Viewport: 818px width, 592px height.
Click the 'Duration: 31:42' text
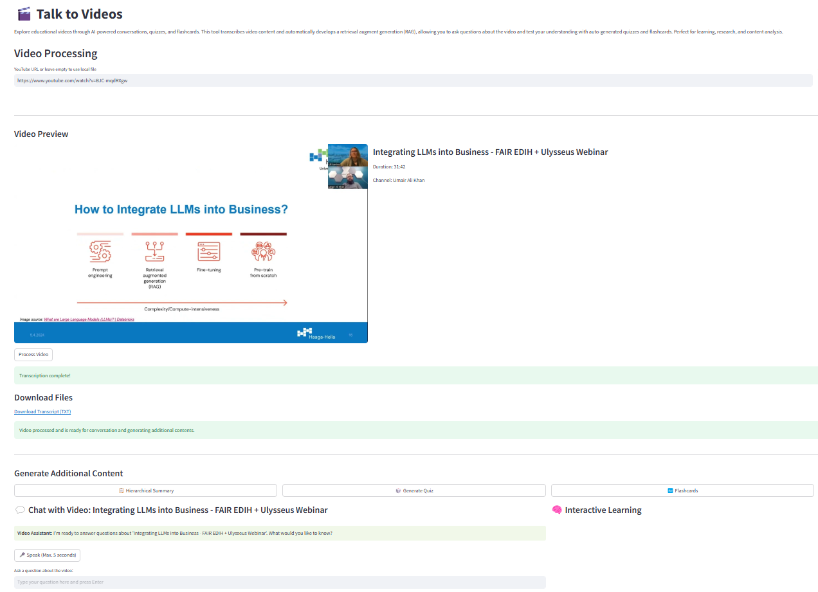pos(389,166)
